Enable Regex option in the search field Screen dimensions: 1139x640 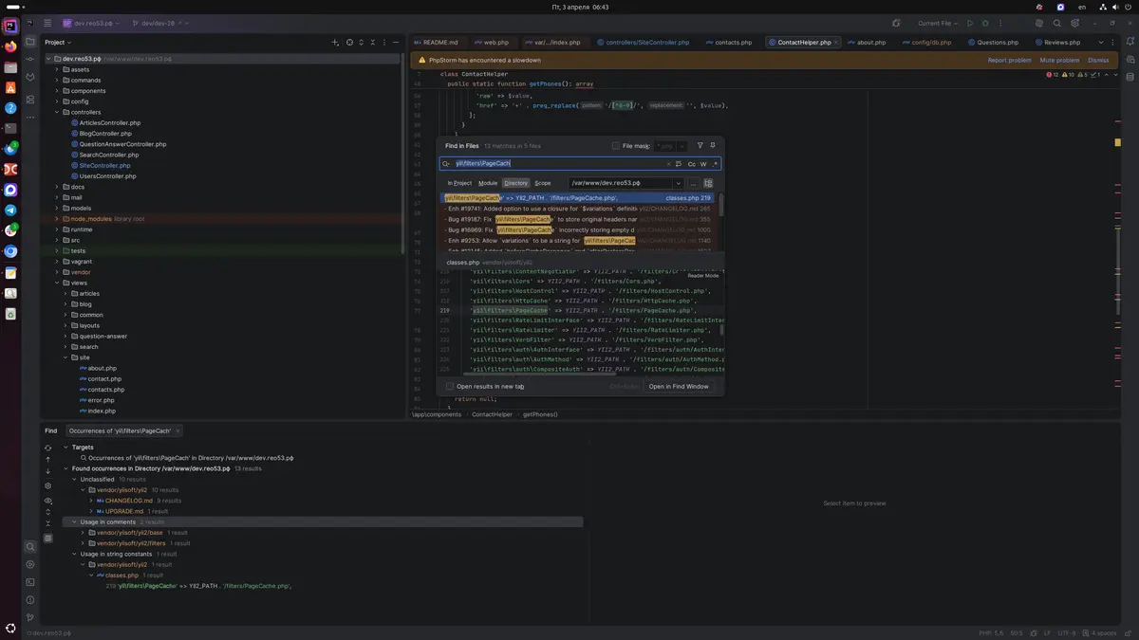(x=714, y=164)
